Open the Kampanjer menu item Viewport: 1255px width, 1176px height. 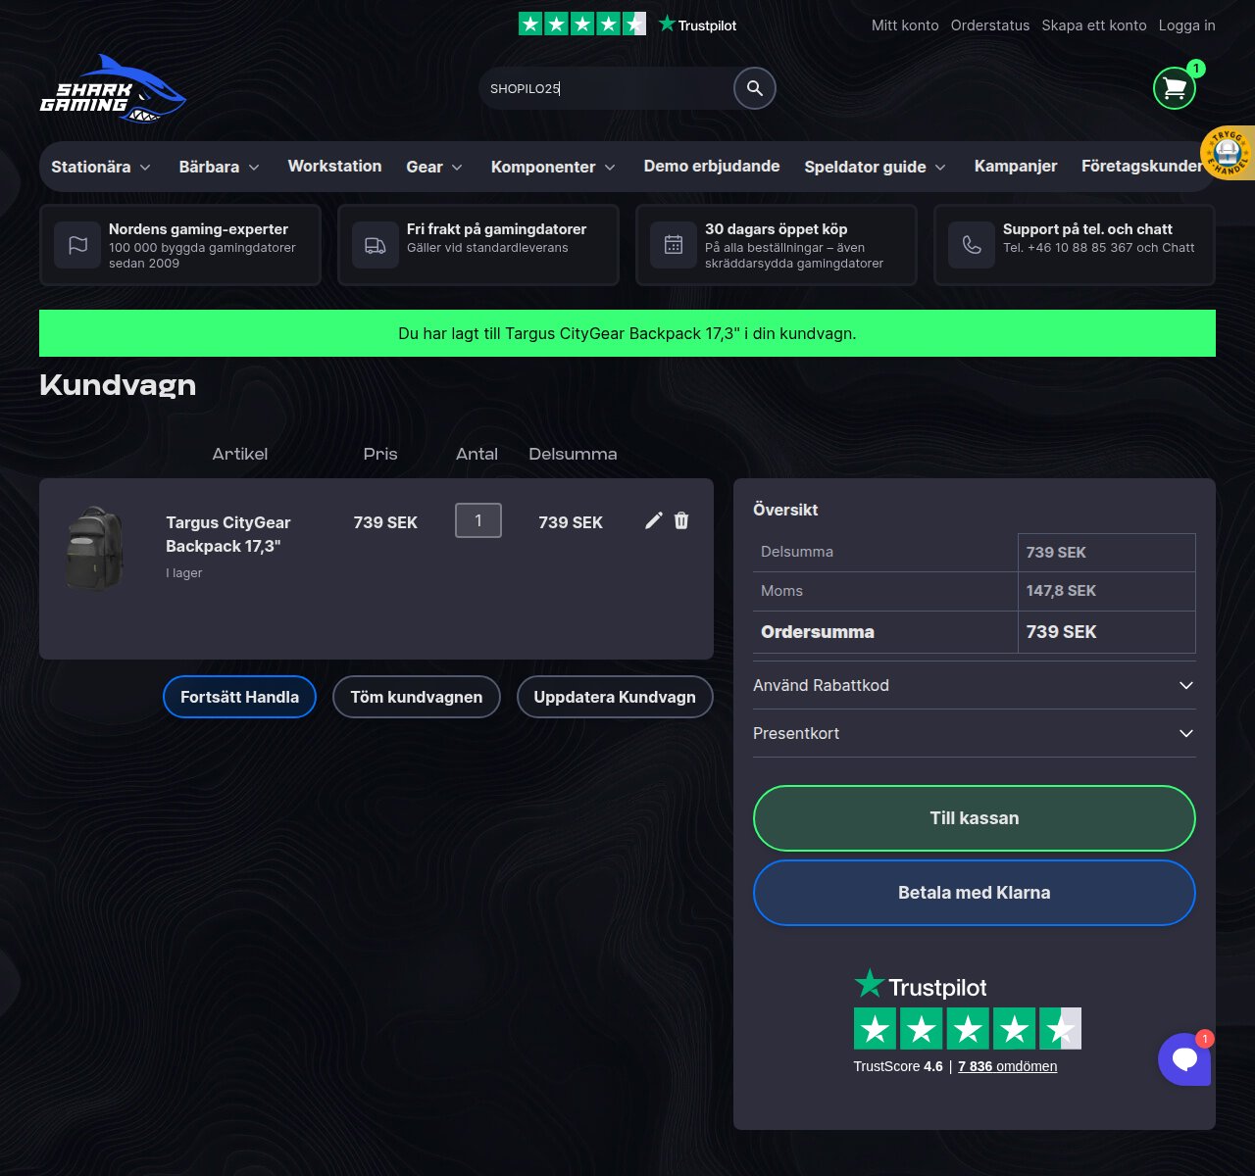pos(1016,166)
